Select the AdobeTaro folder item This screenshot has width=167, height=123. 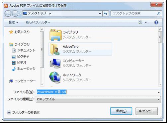(x=80, y=49)
